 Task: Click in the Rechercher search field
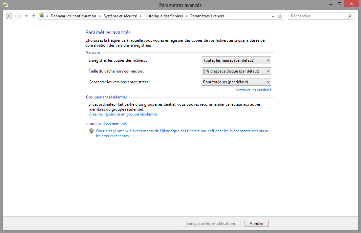coord(318,16)
